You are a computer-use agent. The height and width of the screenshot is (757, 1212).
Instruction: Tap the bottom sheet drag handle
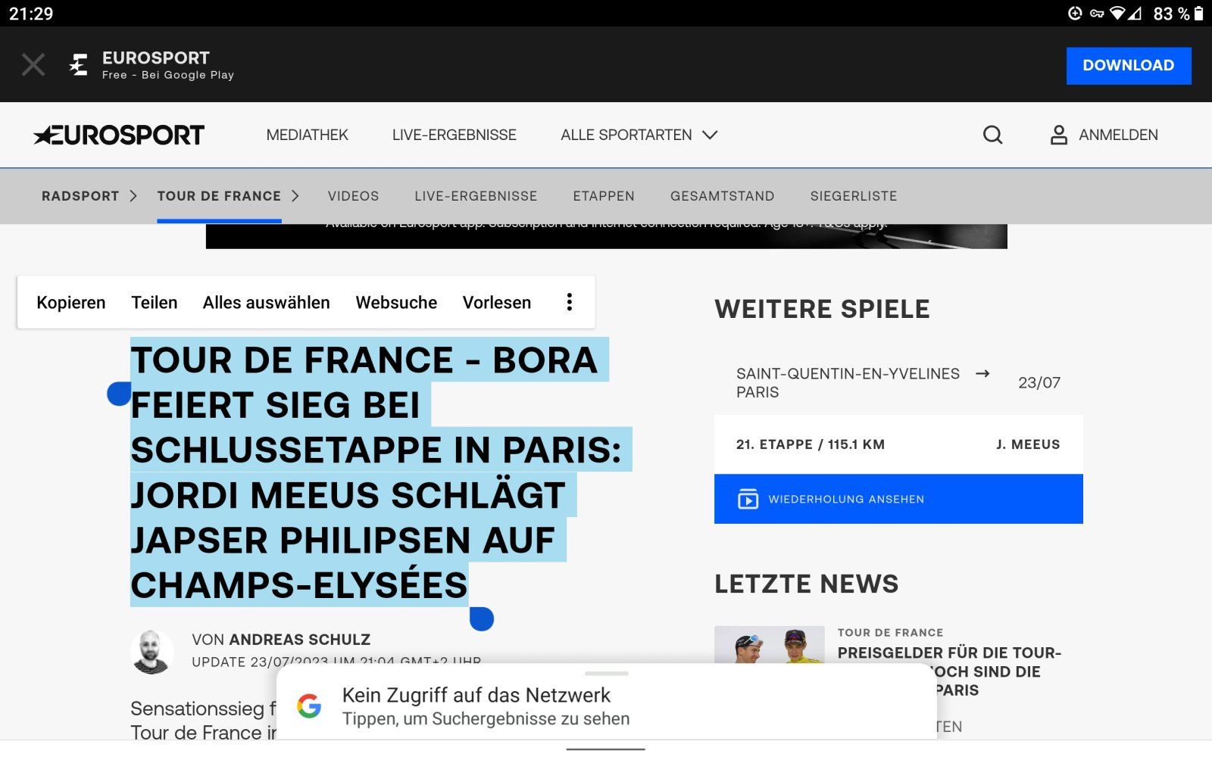(x=607, y=673)
